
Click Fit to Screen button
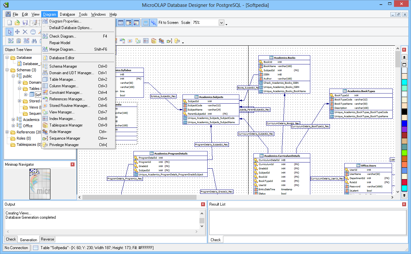168,23
